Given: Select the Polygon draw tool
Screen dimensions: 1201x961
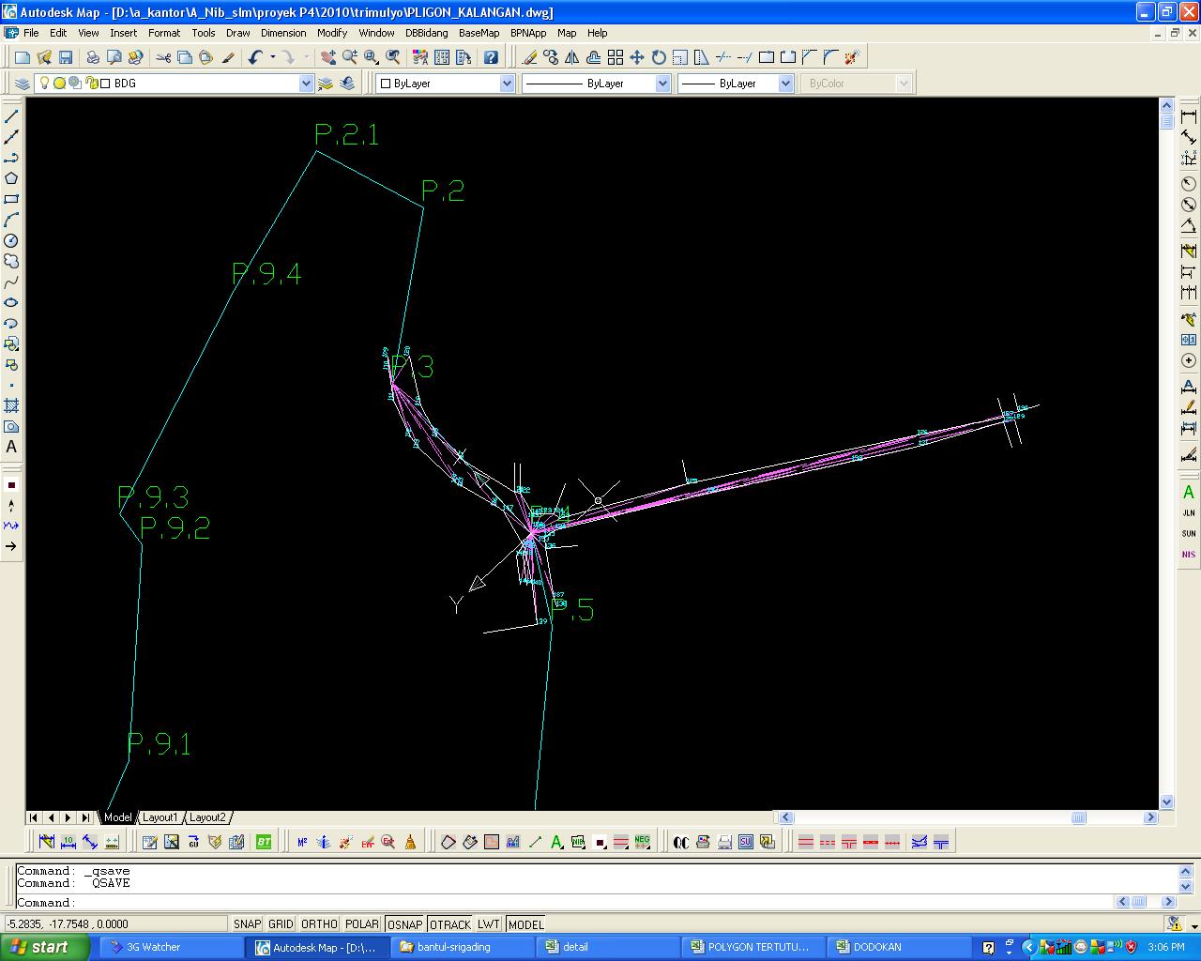Looking at the screenshot, I should pos(11,178).
